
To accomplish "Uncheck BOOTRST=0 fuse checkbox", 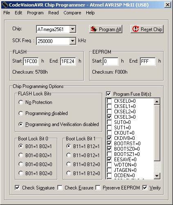I will coord(109,143).
